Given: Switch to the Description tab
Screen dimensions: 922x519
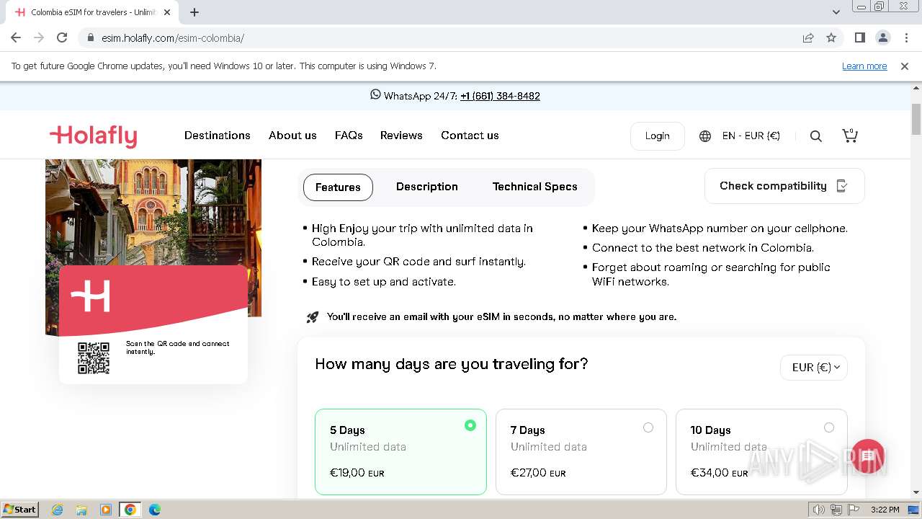Looking at the screenshot, I should click(427, 187).
